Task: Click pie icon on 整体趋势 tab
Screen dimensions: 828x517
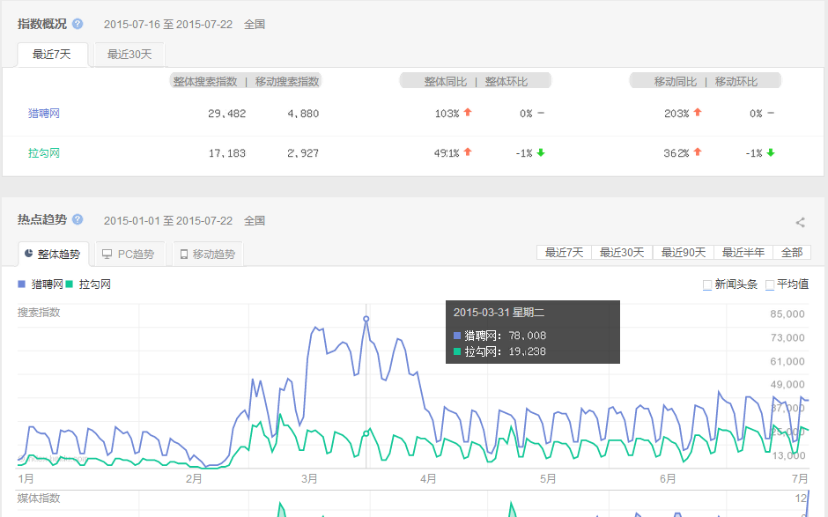Action: tap(28, 254)
